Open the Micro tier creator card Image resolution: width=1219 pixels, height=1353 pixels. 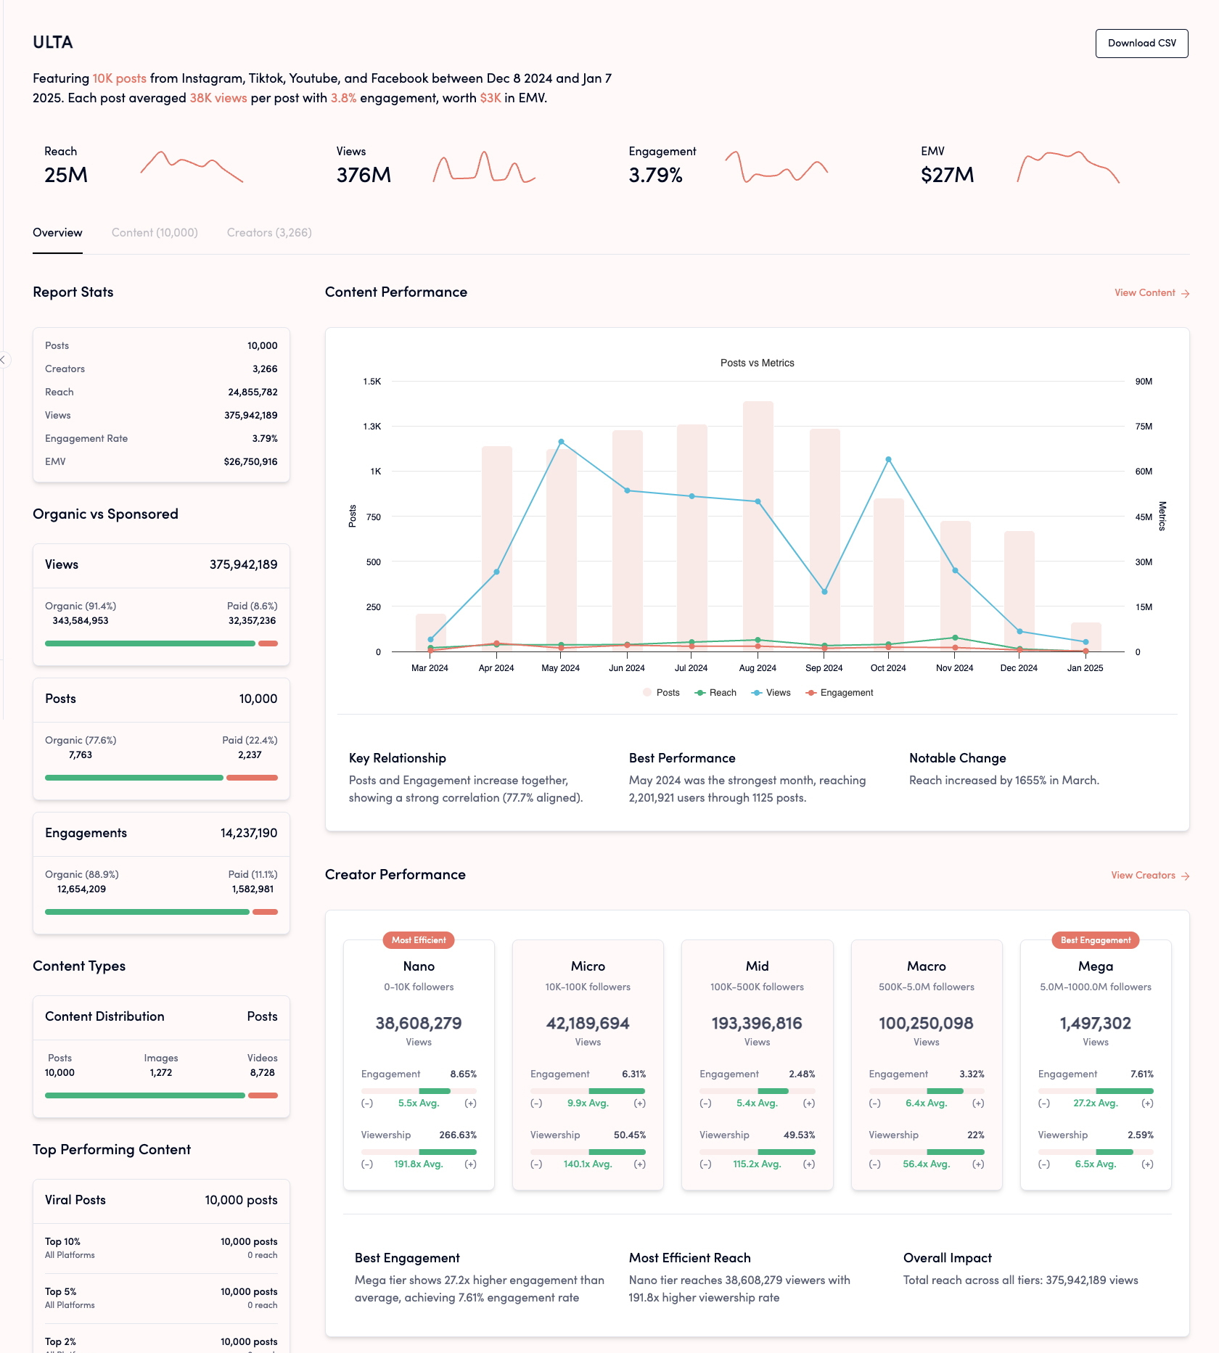(x=588, y=1064)
